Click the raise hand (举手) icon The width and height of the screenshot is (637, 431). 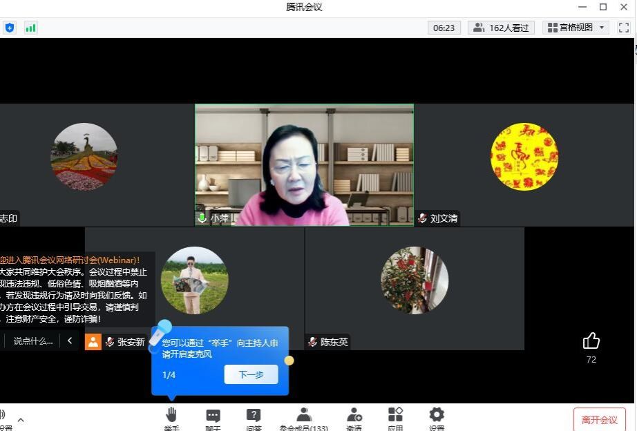[171, 416]
